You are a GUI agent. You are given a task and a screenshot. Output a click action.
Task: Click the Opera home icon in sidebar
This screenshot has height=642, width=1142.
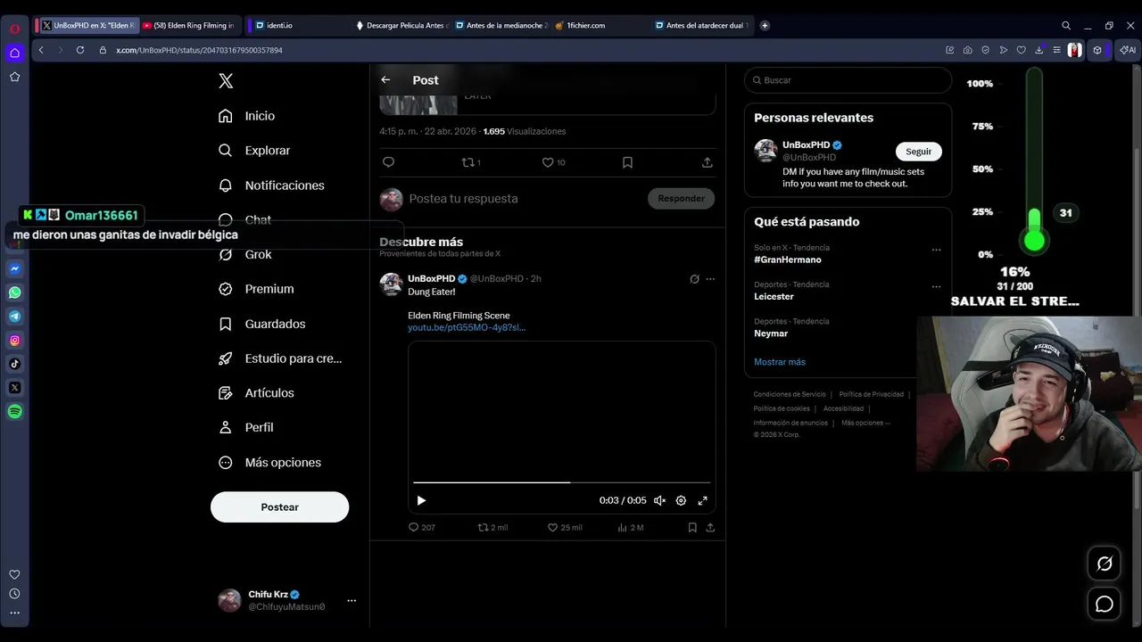point(14,53)
